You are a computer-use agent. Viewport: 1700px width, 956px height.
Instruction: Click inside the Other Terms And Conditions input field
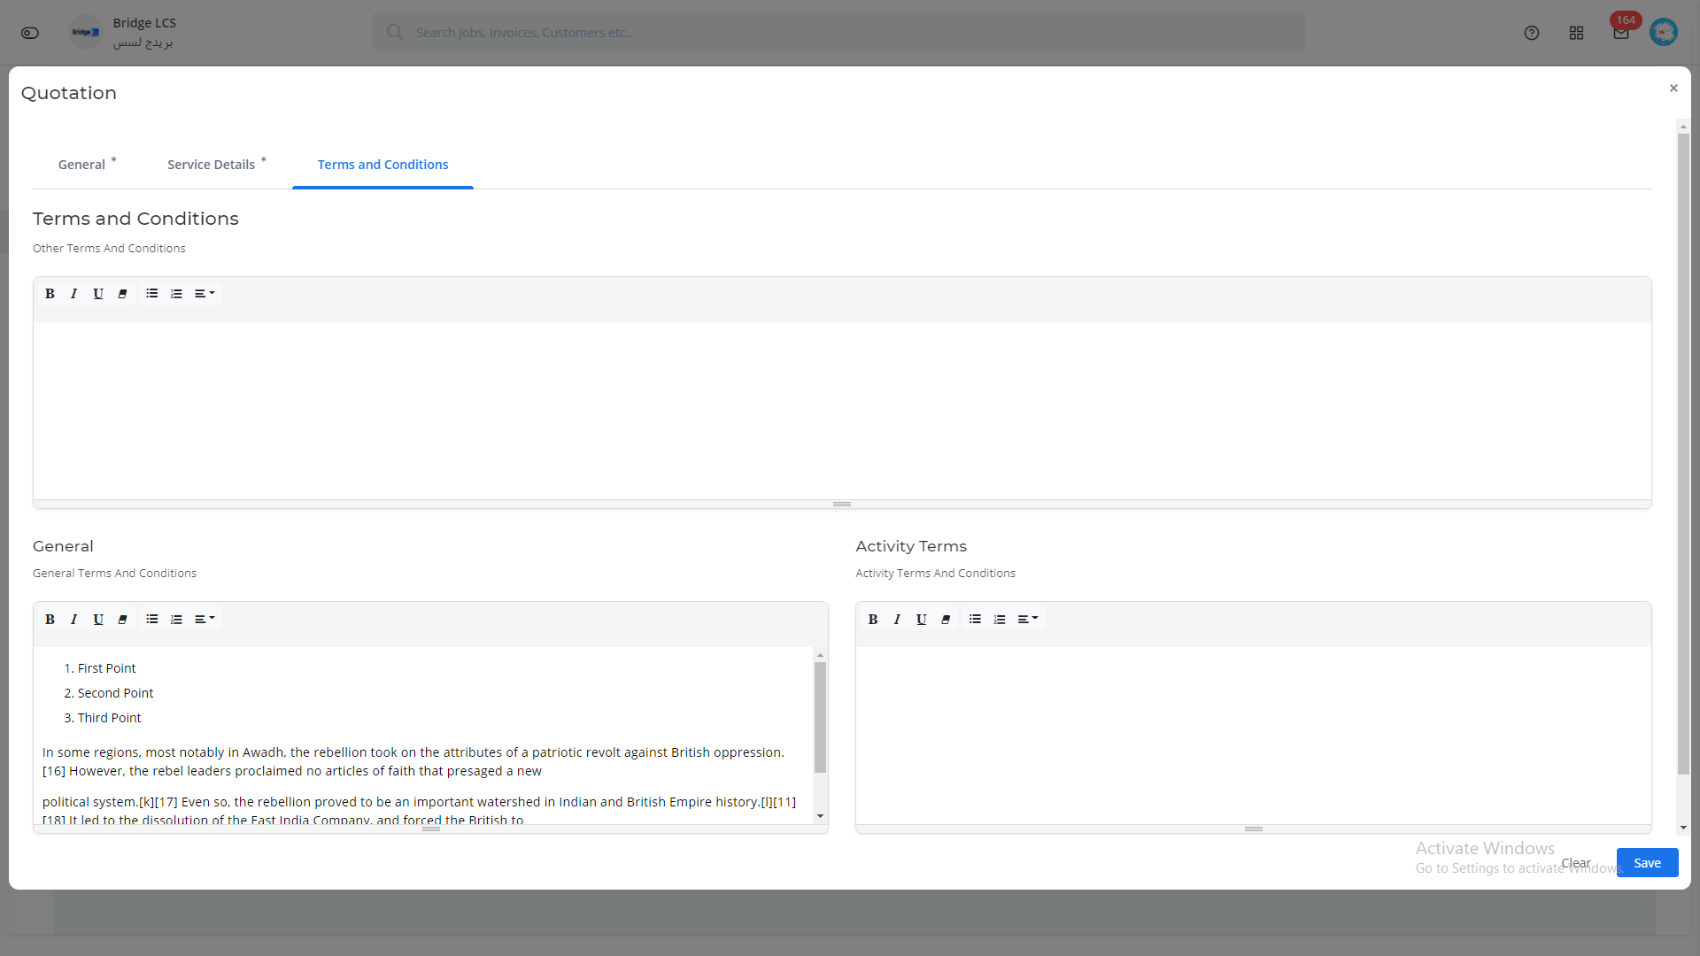843,407
